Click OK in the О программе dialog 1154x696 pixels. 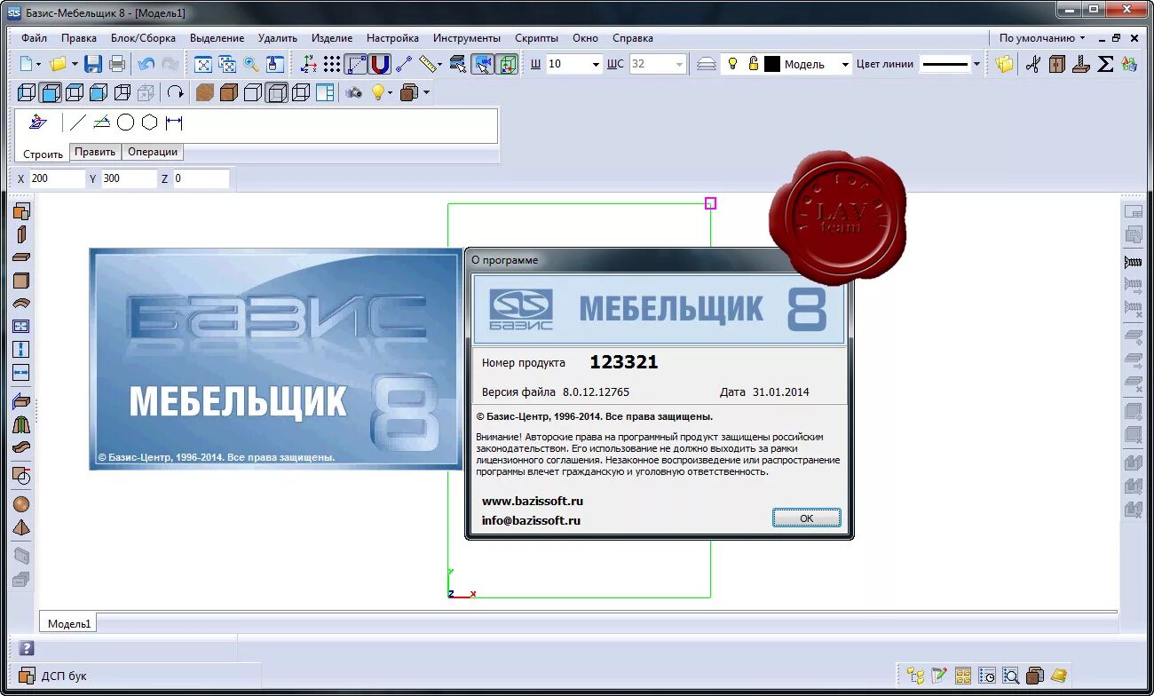pos(806,518)
